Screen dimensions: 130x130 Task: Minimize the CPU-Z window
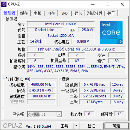coord(93,4)
